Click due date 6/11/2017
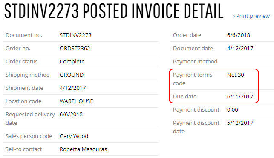The image size is (274, 158). point(240,97)
